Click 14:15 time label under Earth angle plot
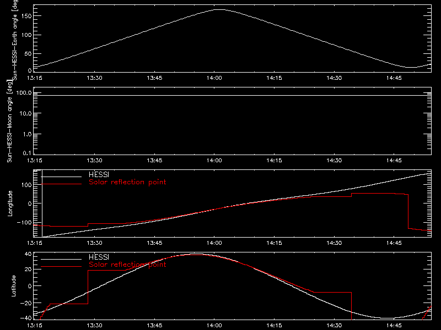441x330 pixels. [x=274, y=78]
